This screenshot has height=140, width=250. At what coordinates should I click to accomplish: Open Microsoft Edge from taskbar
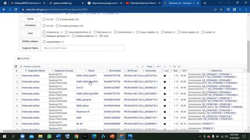pos(94,136)
